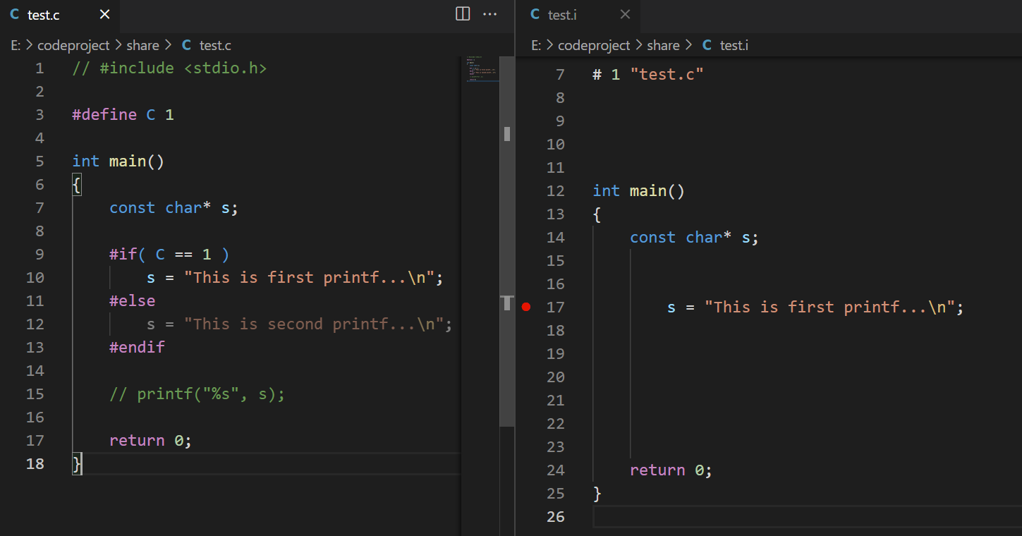The height and width of the screenshot is (536, 1022).
Task: Open 'test.i' breadcrumb file entry
Action: [734, 45]
